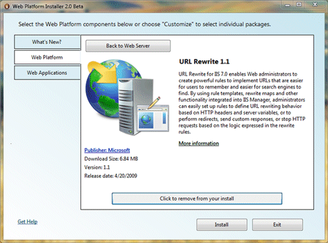Select the Web Platform tab
Viewport: 328px width, 243px height.
pos(48,58)
